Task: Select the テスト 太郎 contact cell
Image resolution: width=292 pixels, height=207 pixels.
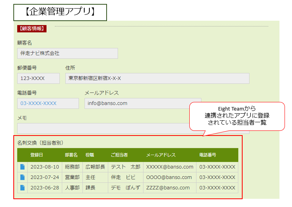Action: [x=125, y=167]
